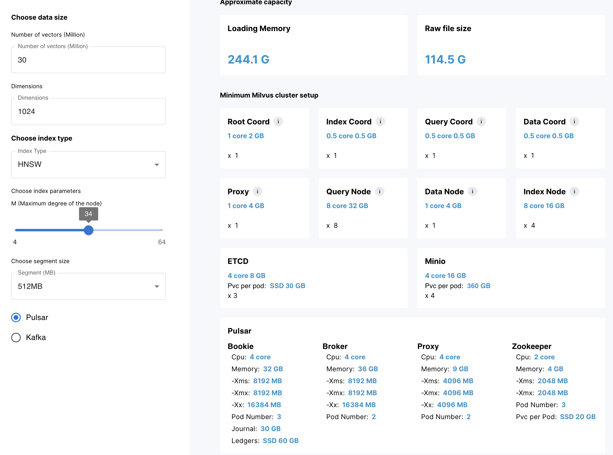This screenshot has width=613, height=455.
Task: Click Query Node spec 8 core 32 GB
Action: 347,206
